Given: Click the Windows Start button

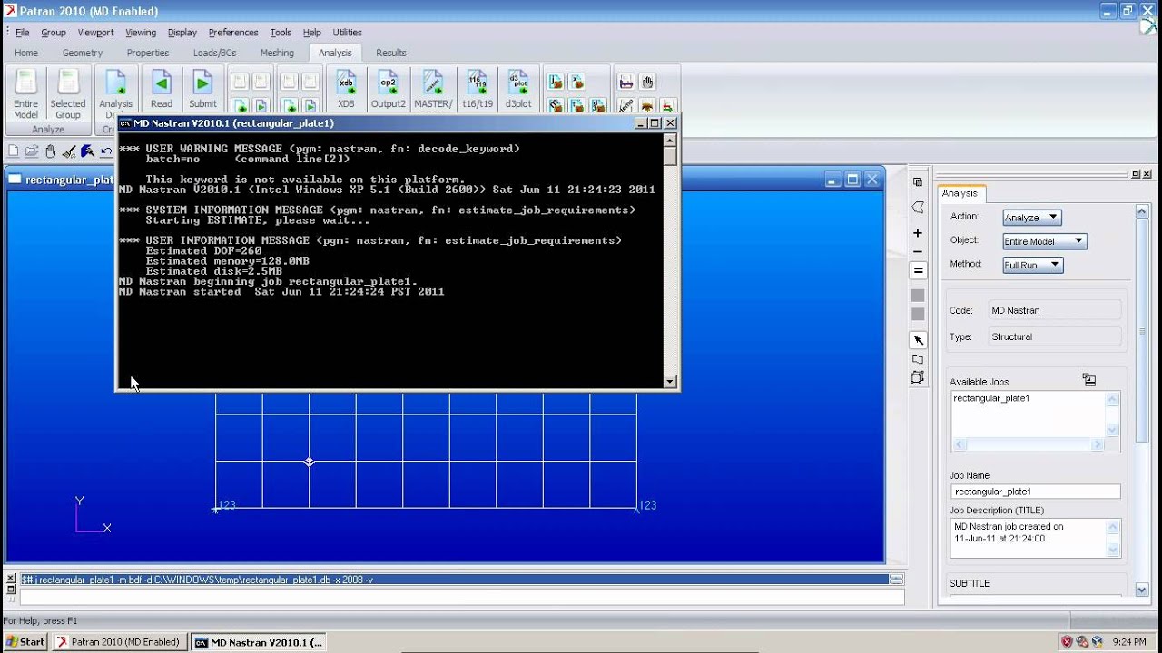Looking at the screenshot, I should tap(25, 641).
